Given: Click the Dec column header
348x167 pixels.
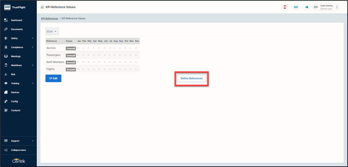Looking at the screenshot, I should 137,41.
